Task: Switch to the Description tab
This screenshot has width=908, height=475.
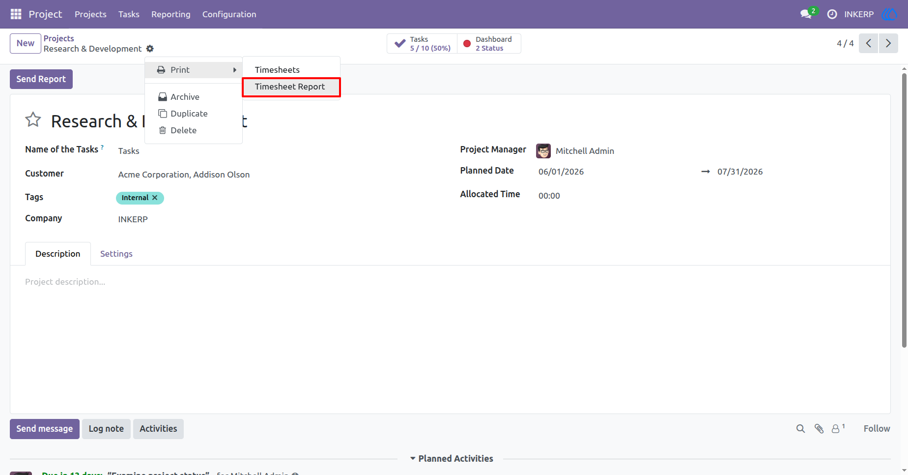Action: (x=57, y=254)
